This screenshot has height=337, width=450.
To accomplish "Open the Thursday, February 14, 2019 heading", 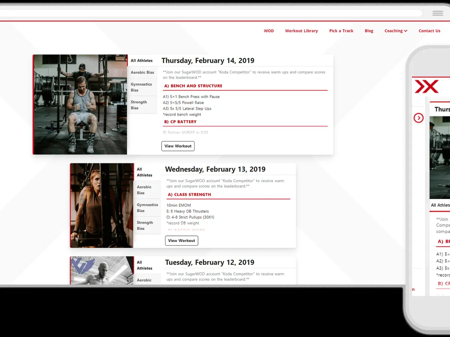I will tap(208, 61).
